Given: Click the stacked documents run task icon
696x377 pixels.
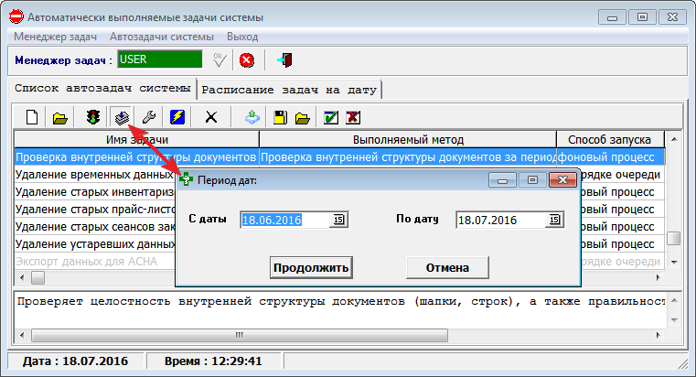Looking at the screenshot, I should pos(122,117).
